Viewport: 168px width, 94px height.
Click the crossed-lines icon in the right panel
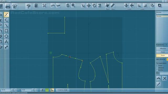(x=165, y=78)
